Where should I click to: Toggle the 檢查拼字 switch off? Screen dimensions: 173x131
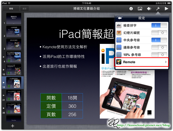[159, 25]
